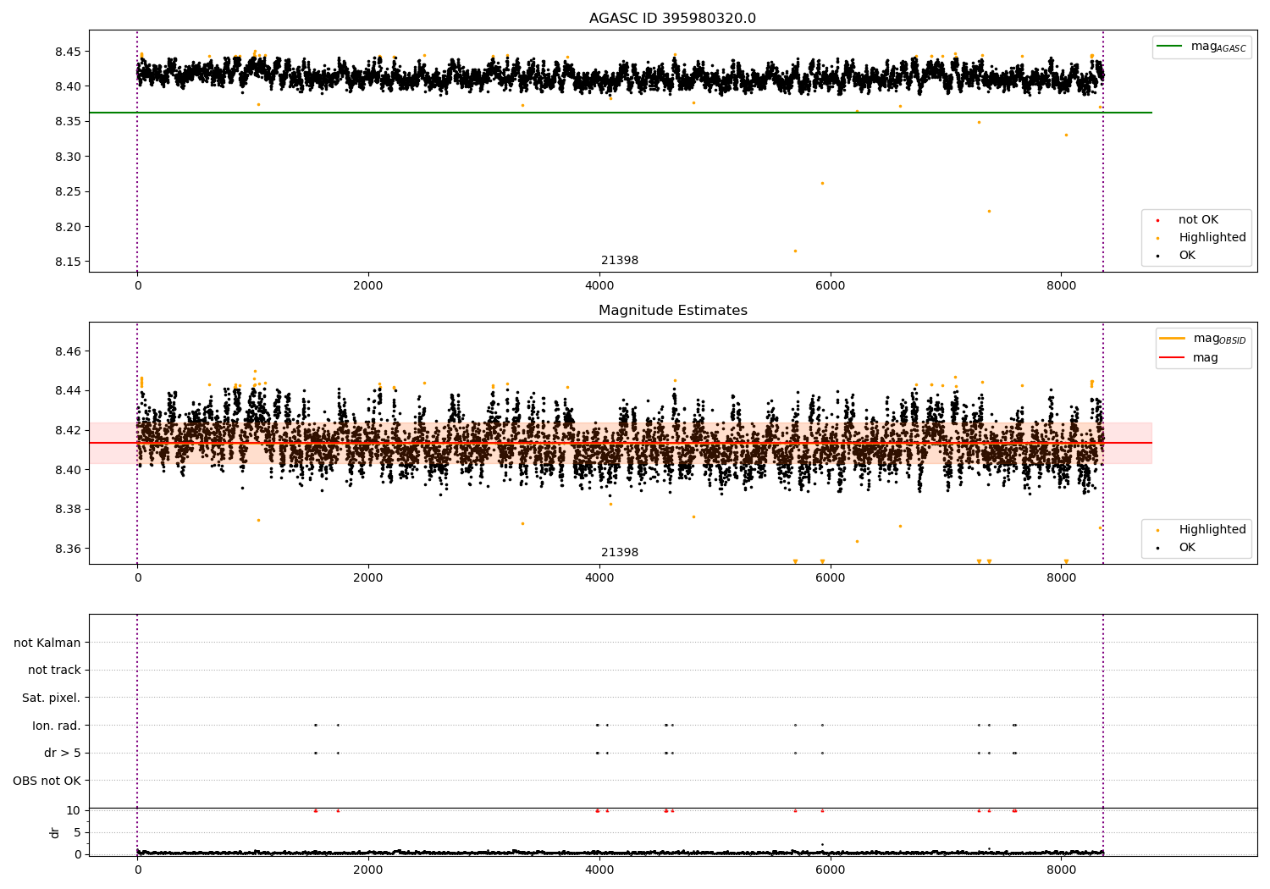Click the '21398' label in Magnitude Estimates plot
Image resolution: width=1270 pixels, height=889 pixels.
coord(620,553)
